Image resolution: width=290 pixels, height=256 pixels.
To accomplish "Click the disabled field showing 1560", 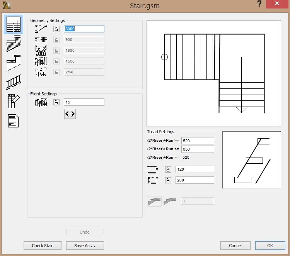I will [84, 61].
